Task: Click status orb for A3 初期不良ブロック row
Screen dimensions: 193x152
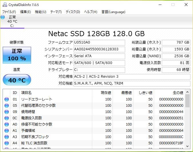Action: 7,137
